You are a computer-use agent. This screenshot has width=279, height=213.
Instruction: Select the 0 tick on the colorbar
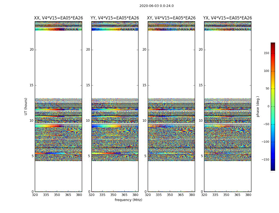coord(268,106)
